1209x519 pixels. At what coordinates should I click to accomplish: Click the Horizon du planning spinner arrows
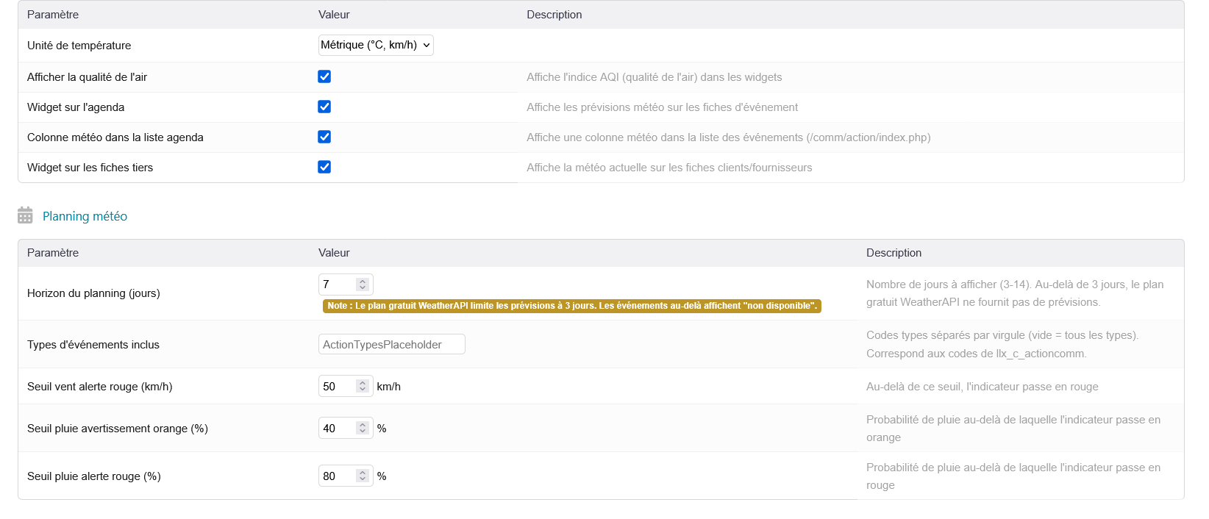point(363,284)
